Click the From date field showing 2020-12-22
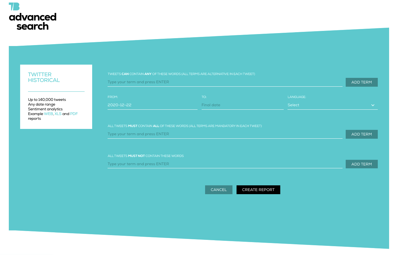Viewport: 402px width, 255px height. [152, 105]
